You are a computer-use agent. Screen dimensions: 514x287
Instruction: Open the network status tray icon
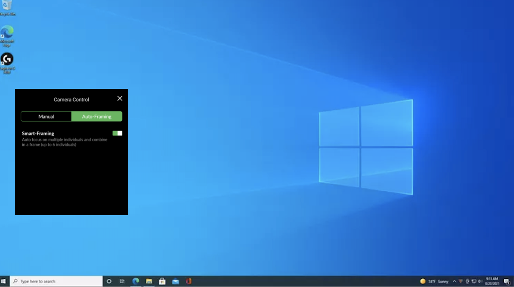(x=474, y=281)
